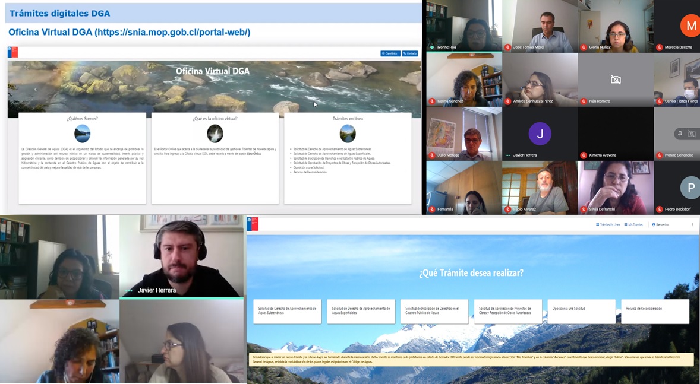
Task: Choose the Recurso de Reconsideración card
Action: point(655,312)
